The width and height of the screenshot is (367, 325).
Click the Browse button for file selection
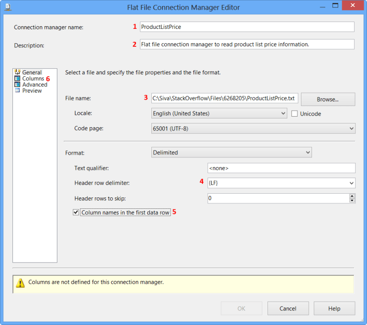click(x=328, y=99)
